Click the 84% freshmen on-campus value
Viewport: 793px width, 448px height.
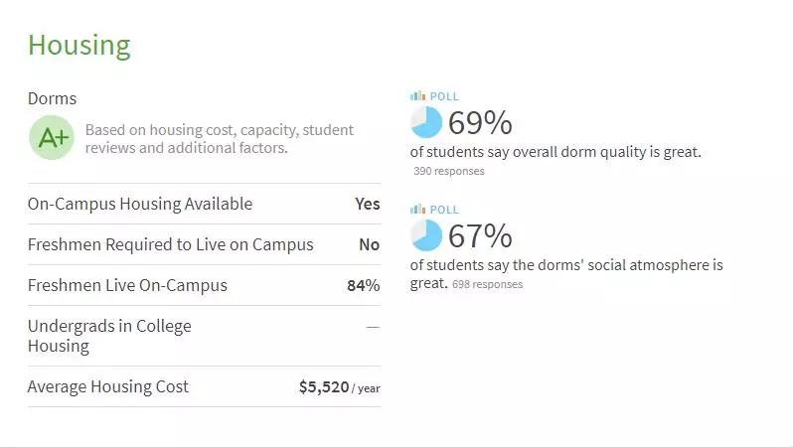tap(363, 285)
